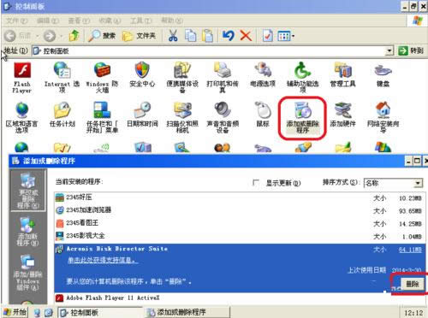This screenshot has width=428, height=318.
Task: Open the 文件 menu
Action: point(16,21)
